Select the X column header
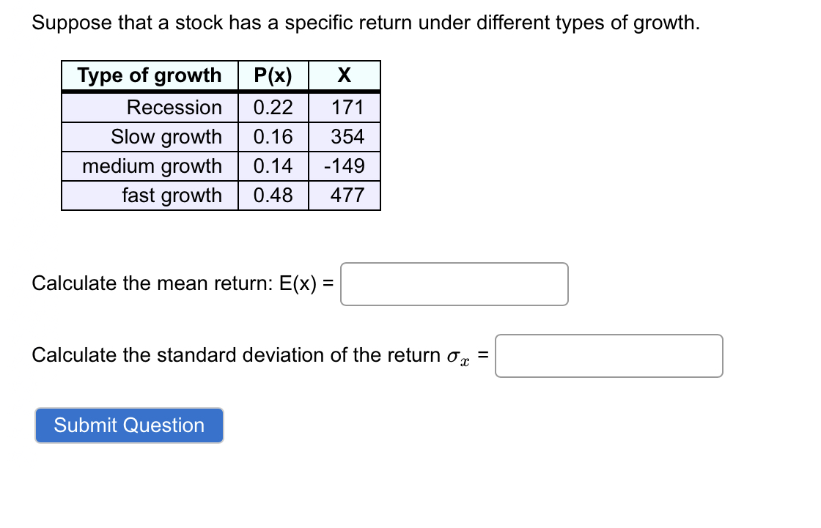 click(344, 75)
